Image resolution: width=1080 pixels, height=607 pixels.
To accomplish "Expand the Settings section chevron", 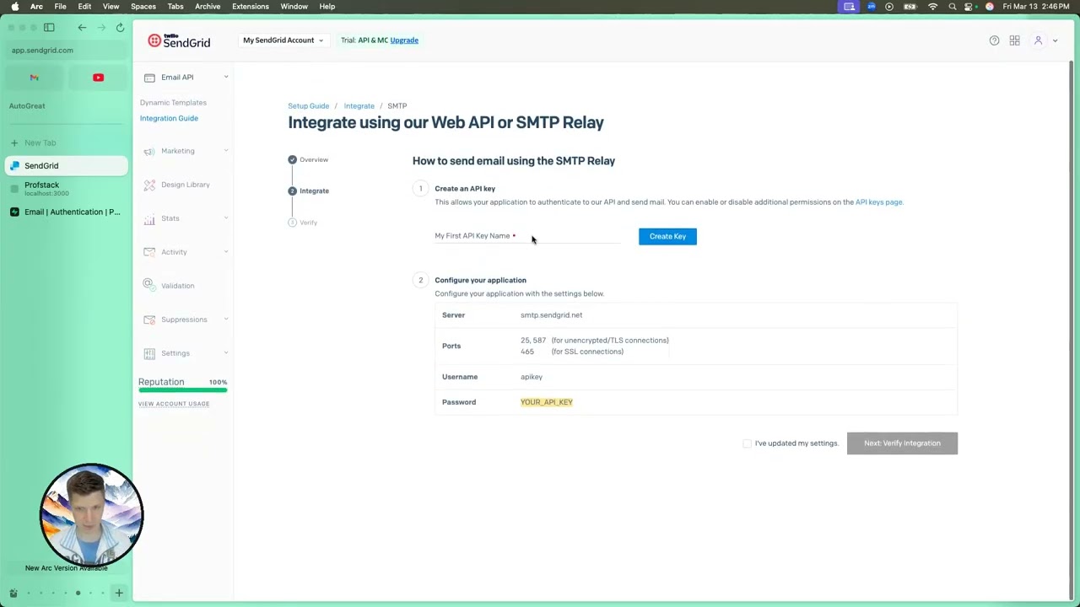I will click(225, 353).
